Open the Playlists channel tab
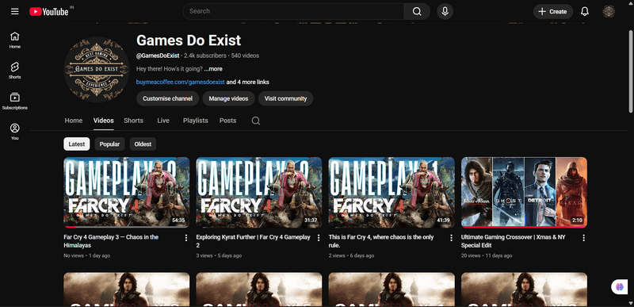This screenshot has height=307, width=634. point(195,121)
